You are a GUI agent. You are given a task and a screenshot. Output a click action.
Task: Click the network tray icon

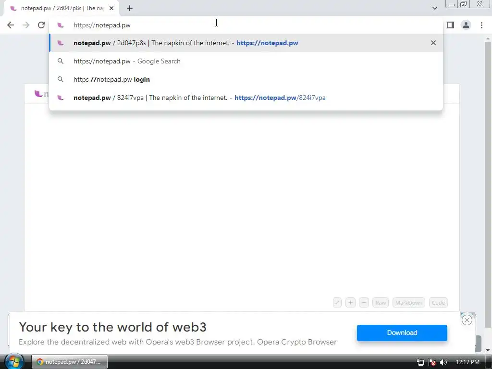tap(420, 362)
